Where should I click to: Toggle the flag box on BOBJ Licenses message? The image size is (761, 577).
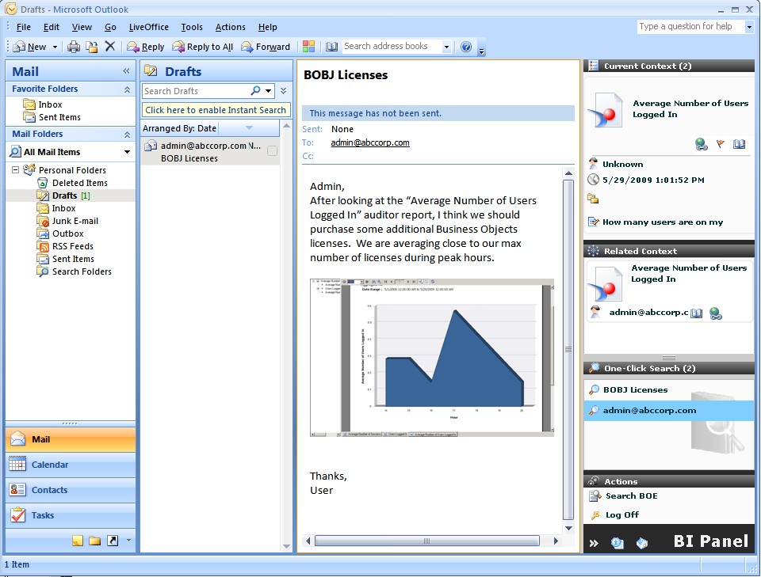tap(272, 151)
